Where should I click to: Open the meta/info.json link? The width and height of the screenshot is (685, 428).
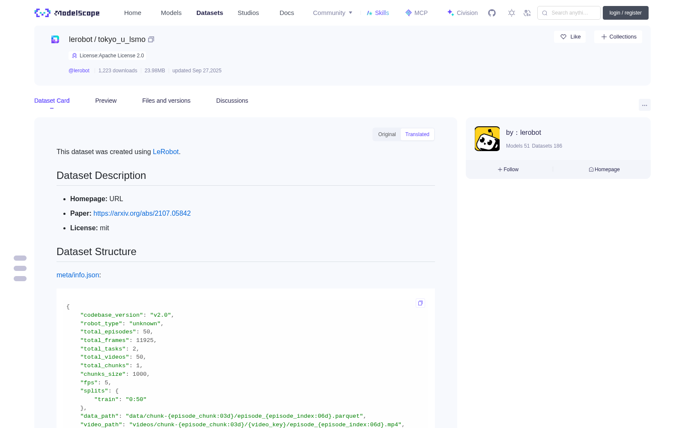(x=78, y=275)
